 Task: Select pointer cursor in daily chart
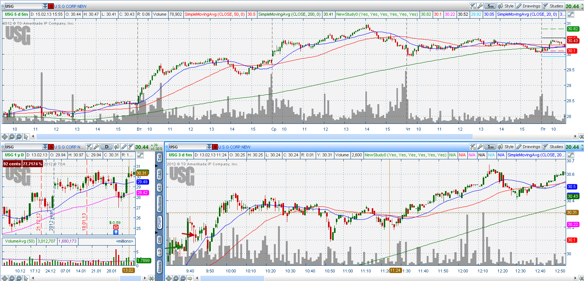point(26,278)
